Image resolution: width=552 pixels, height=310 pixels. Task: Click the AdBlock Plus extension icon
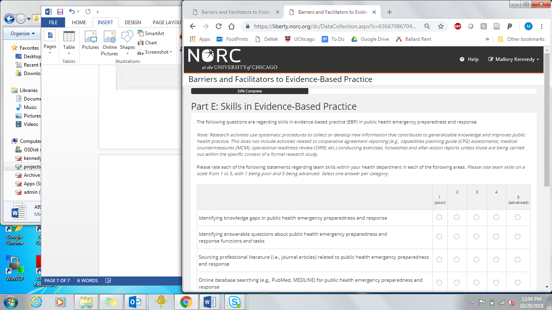(x=457, y=26)
